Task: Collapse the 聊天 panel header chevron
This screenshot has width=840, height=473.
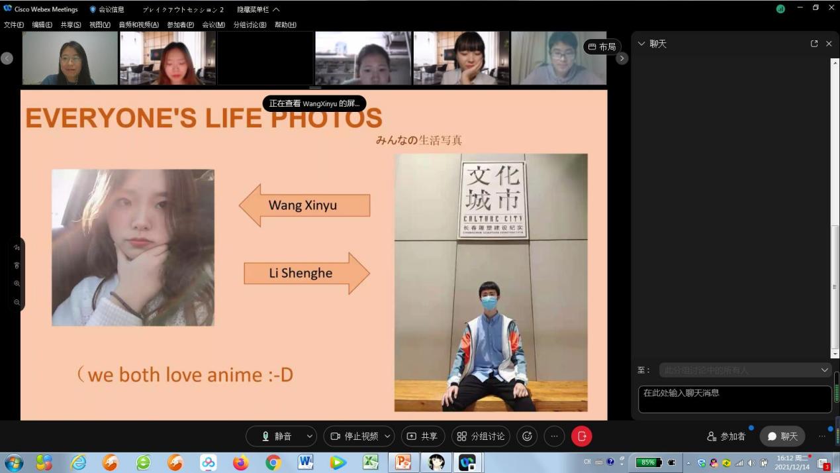Action: (641, 44)
